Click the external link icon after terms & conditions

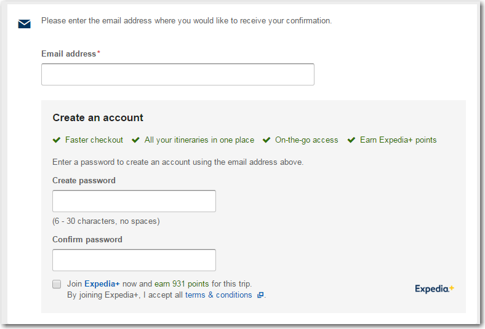pos(260,295)
